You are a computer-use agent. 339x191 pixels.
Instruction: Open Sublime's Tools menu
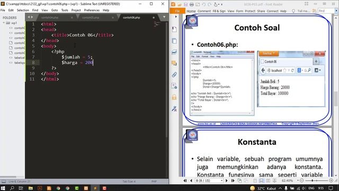point(65,10)
